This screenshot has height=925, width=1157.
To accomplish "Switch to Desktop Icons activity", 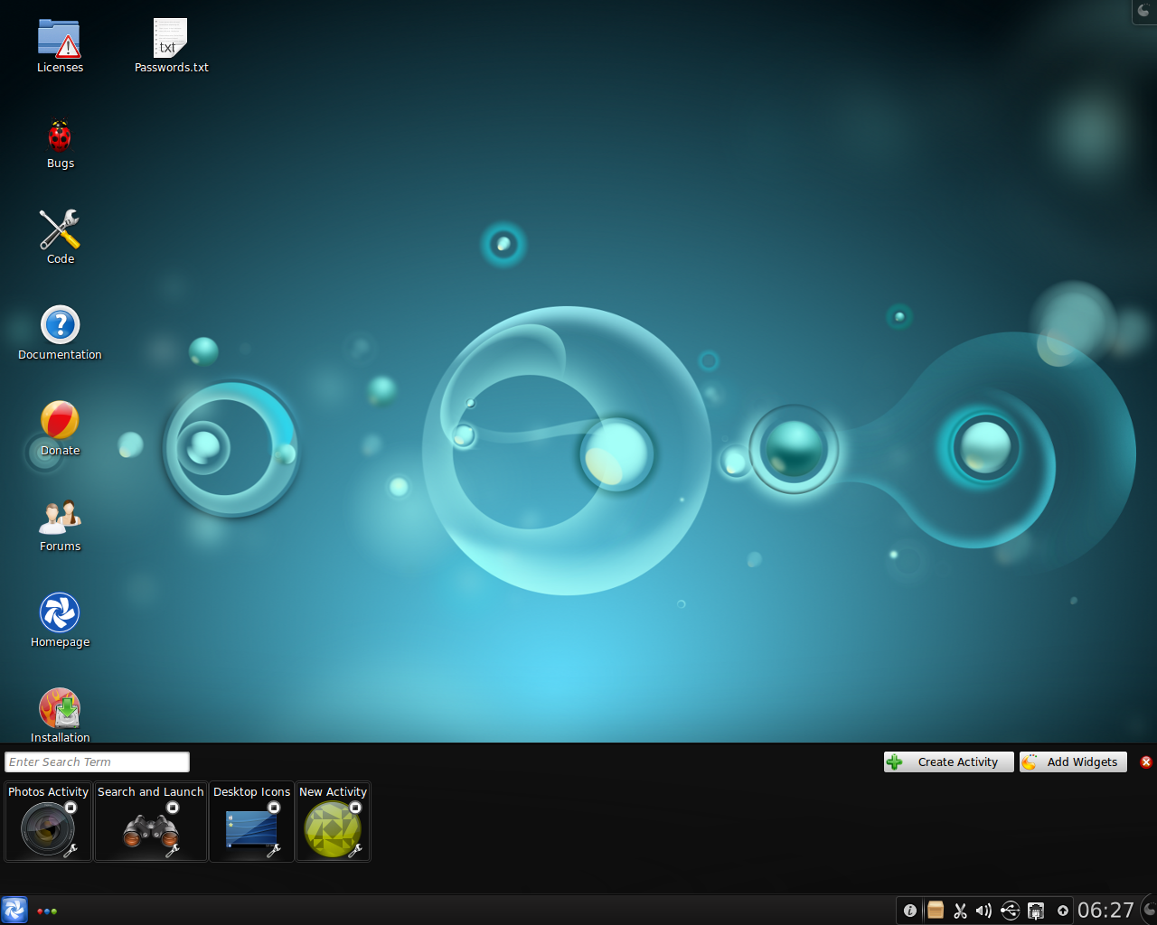I will click(x=251, y=821).
